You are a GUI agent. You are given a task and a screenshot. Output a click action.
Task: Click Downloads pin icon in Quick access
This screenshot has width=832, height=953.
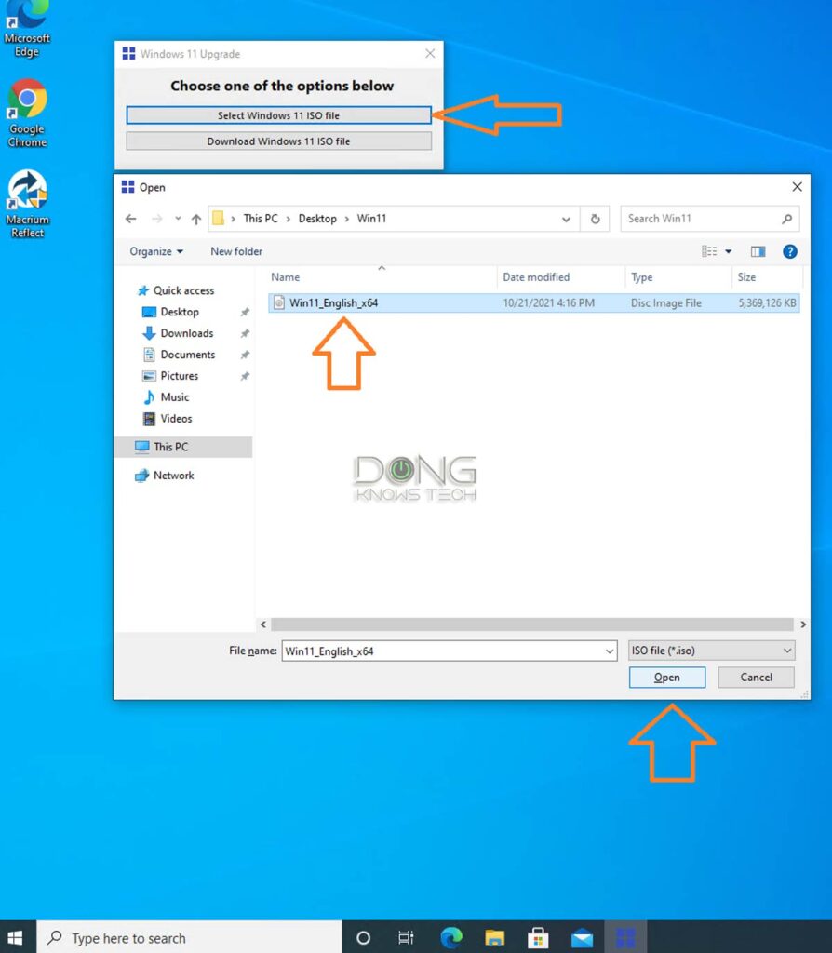(x=245, y=333)
